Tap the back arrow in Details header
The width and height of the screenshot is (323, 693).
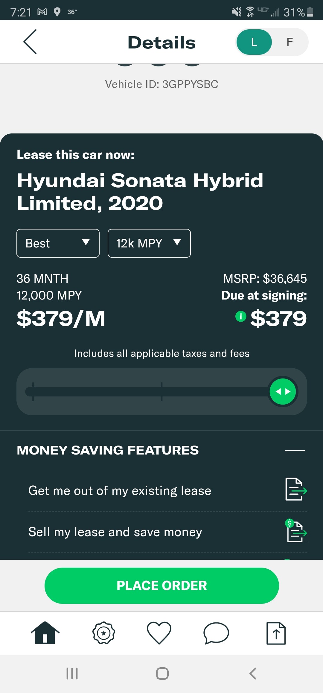pos(30,42)
